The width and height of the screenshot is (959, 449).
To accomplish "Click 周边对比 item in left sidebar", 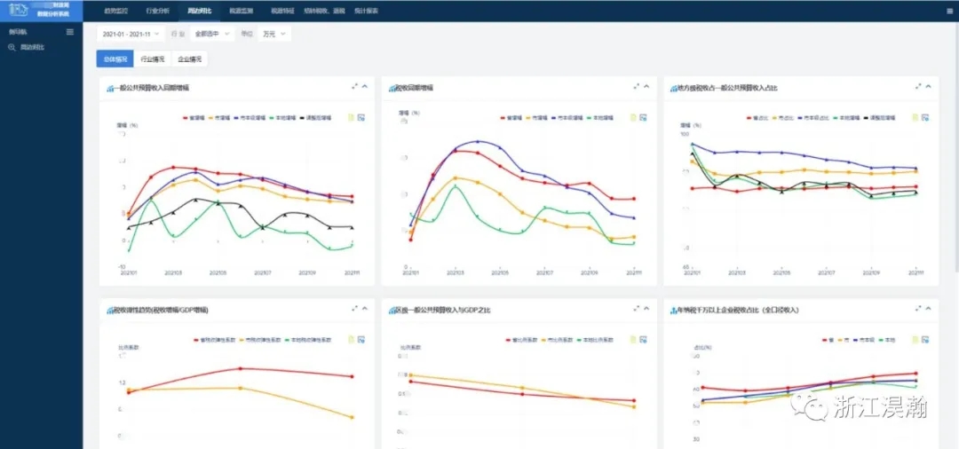I will (x=32, y=47).
